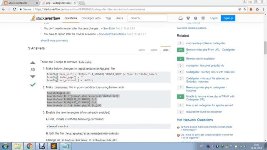This screenshot has width=267, height=150.
Task: Open help question-mark icon
Action: (x=196, y=18)
